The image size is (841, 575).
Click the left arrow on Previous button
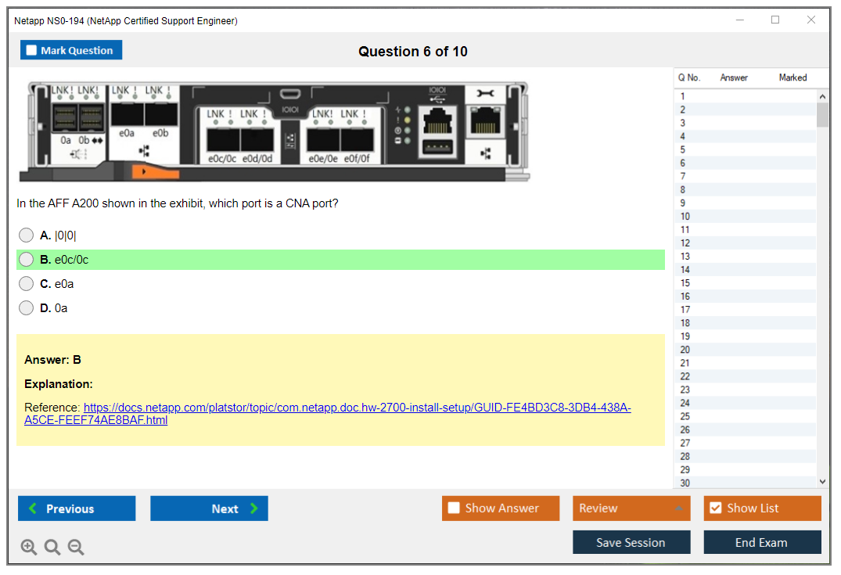[33, 509]
